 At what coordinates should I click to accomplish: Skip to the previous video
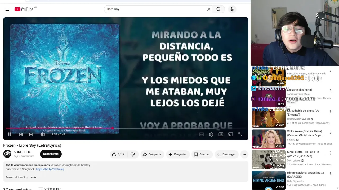(21, 135)
